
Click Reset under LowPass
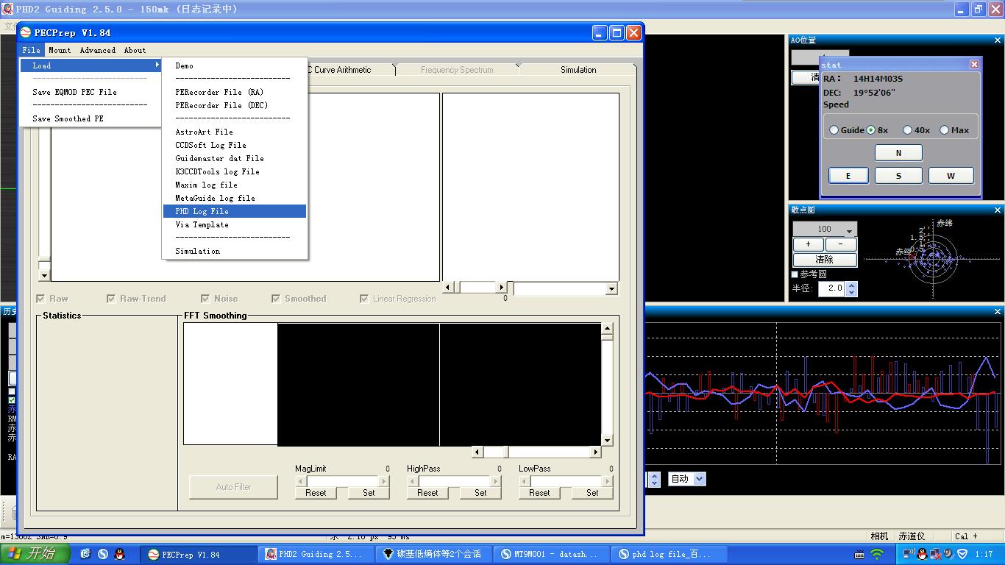(x=539, y=493)
